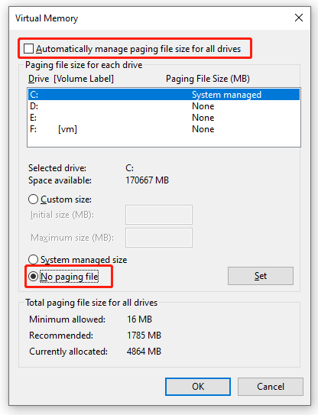This screenshot has width=318, height=415.
Task: Click empty area in the drive list box
Action: (x=164, y=141)
